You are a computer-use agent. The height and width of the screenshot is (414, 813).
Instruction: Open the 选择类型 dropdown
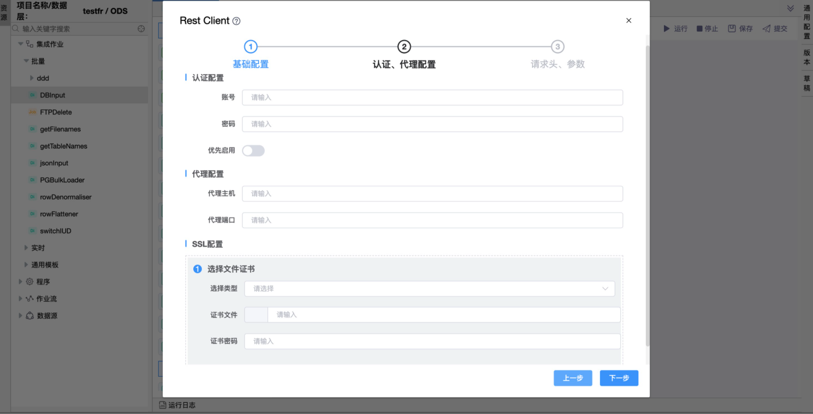429,289
